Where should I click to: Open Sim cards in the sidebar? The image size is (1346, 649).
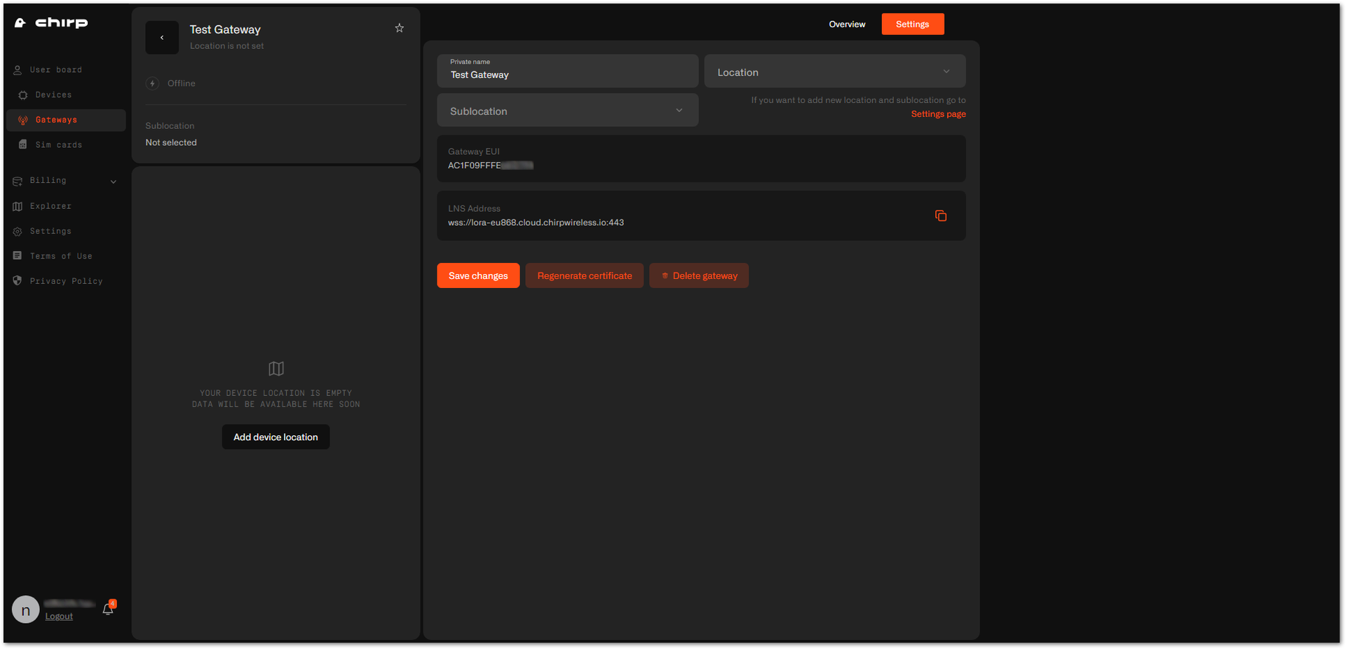click(x=58, y=145)
